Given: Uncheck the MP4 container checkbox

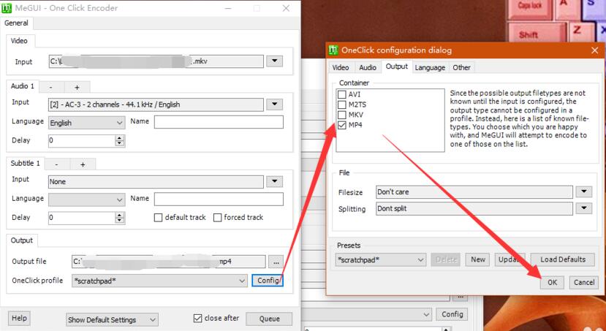Looking at the screenshot, I should click(341, 125).
